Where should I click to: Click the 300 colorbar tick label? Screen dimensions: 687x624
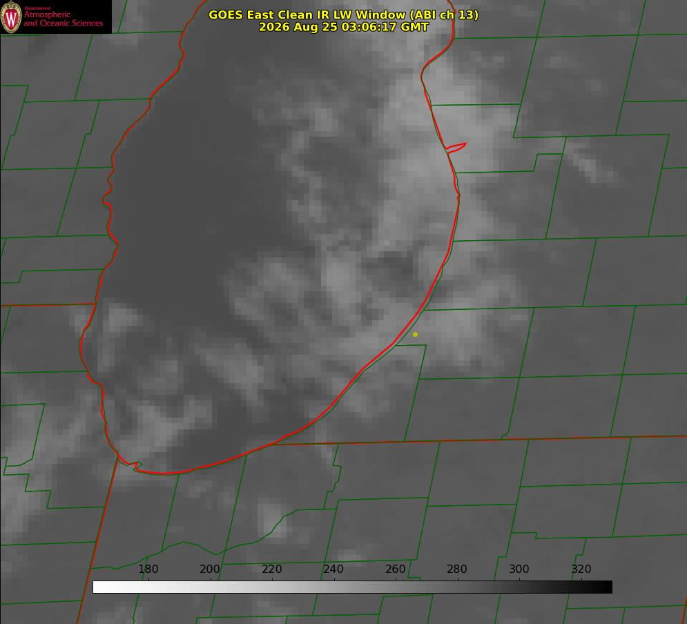tap(519, 569)
